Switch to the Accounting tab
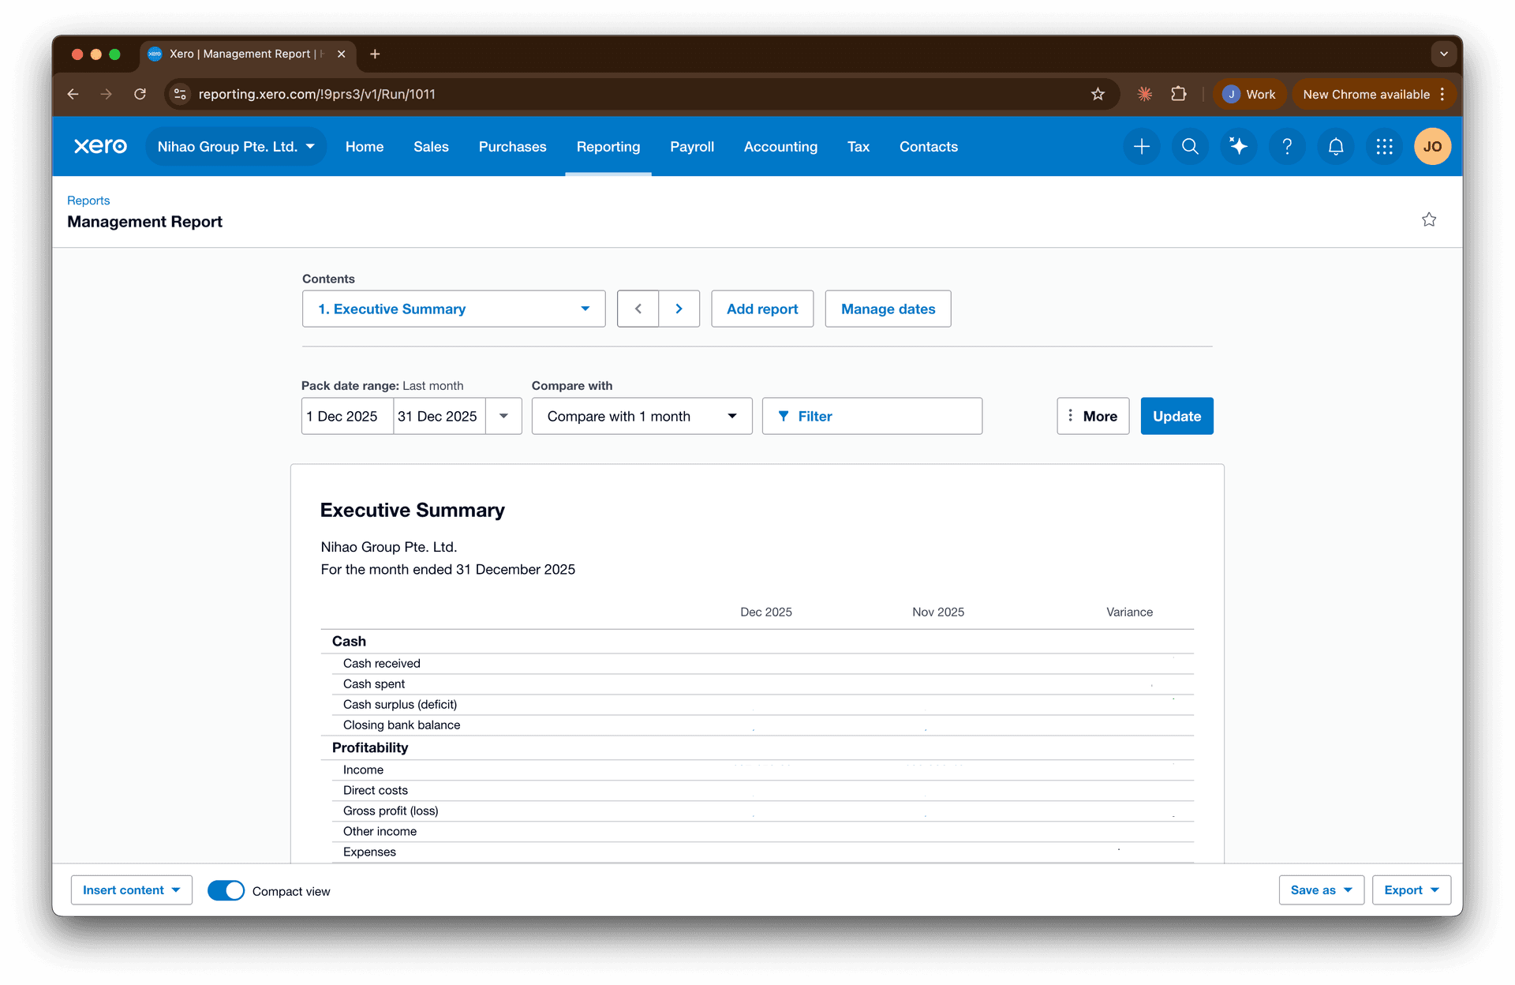Image resolution: width=1515 pixels, height=985 pixels. pyautogui.click(x=780, y=147)
